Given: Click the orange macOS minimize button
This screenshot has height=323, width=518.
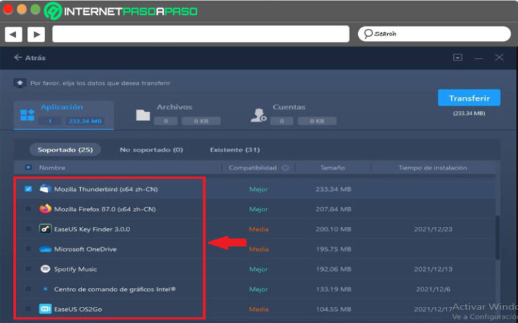Looking at the screenshot, I should 22,9.
